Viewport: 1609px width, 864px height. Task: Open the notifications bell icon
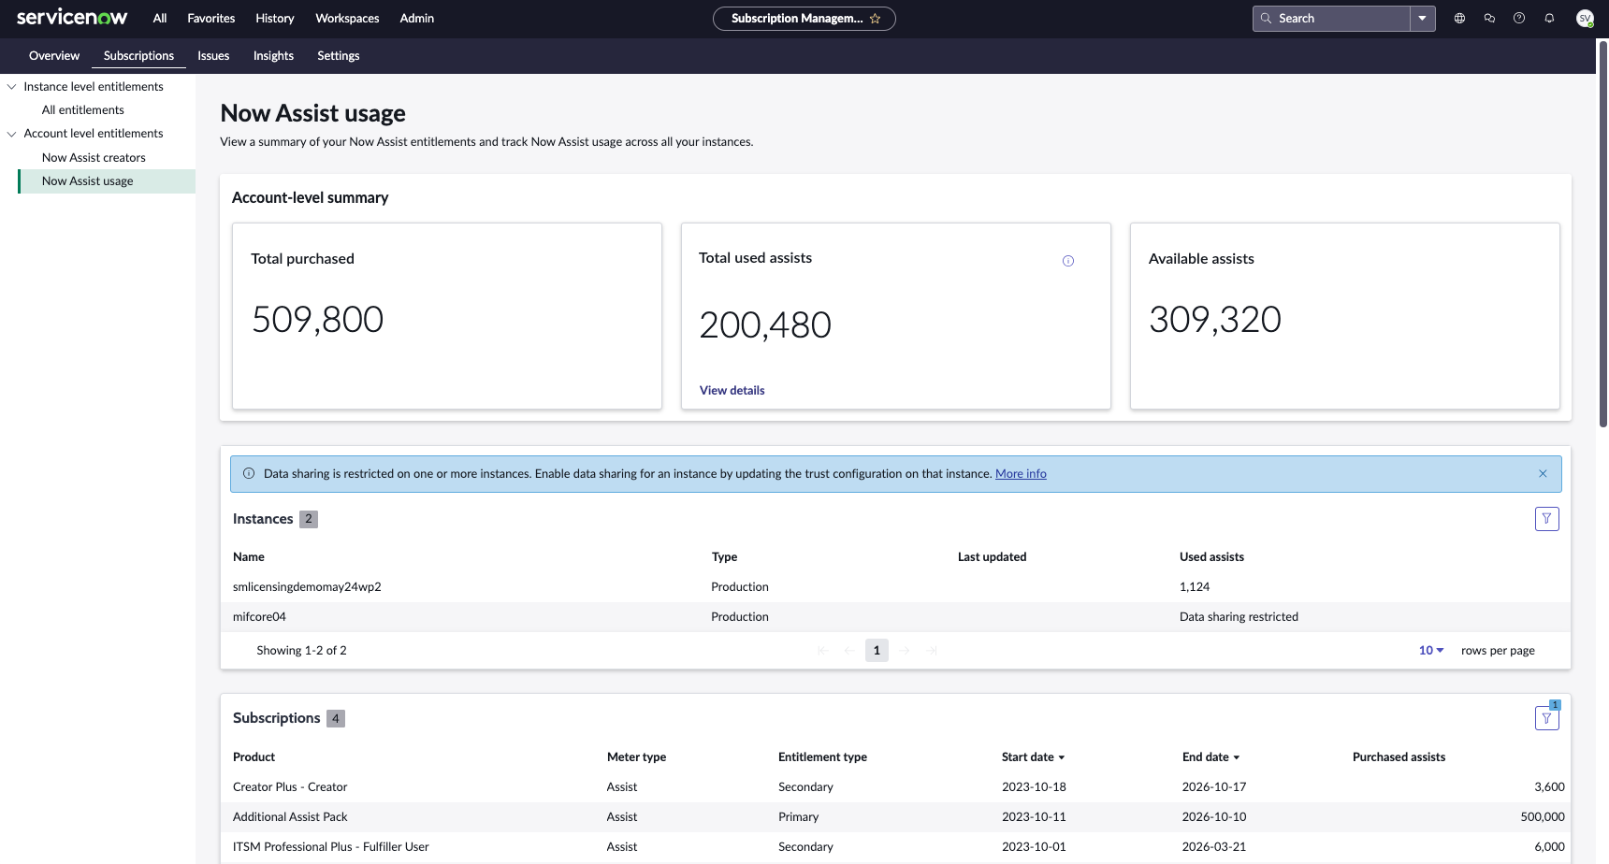coord(1549,18)
